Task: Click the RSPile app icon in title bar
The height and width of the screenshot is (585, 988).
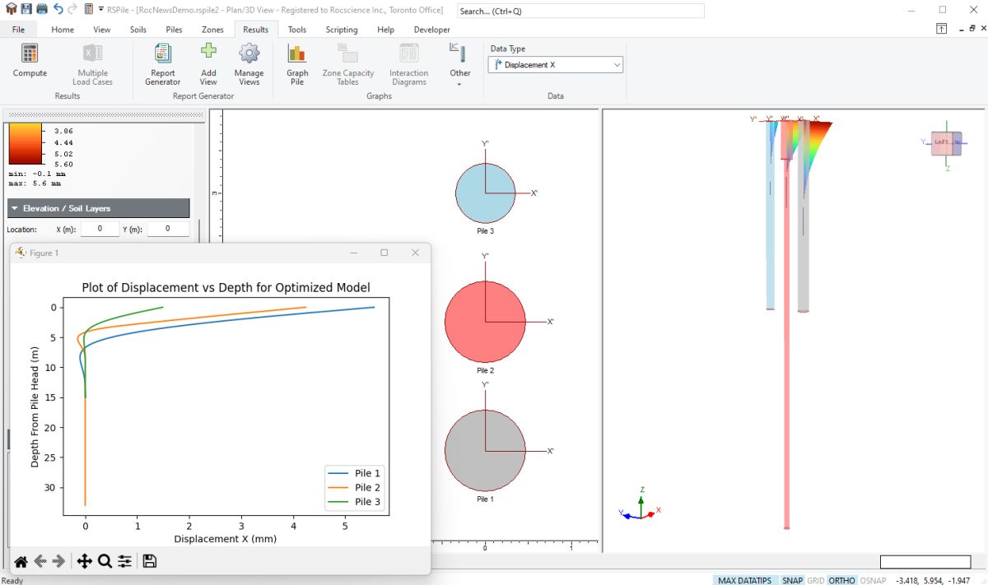Action: [x=11, y=9]
